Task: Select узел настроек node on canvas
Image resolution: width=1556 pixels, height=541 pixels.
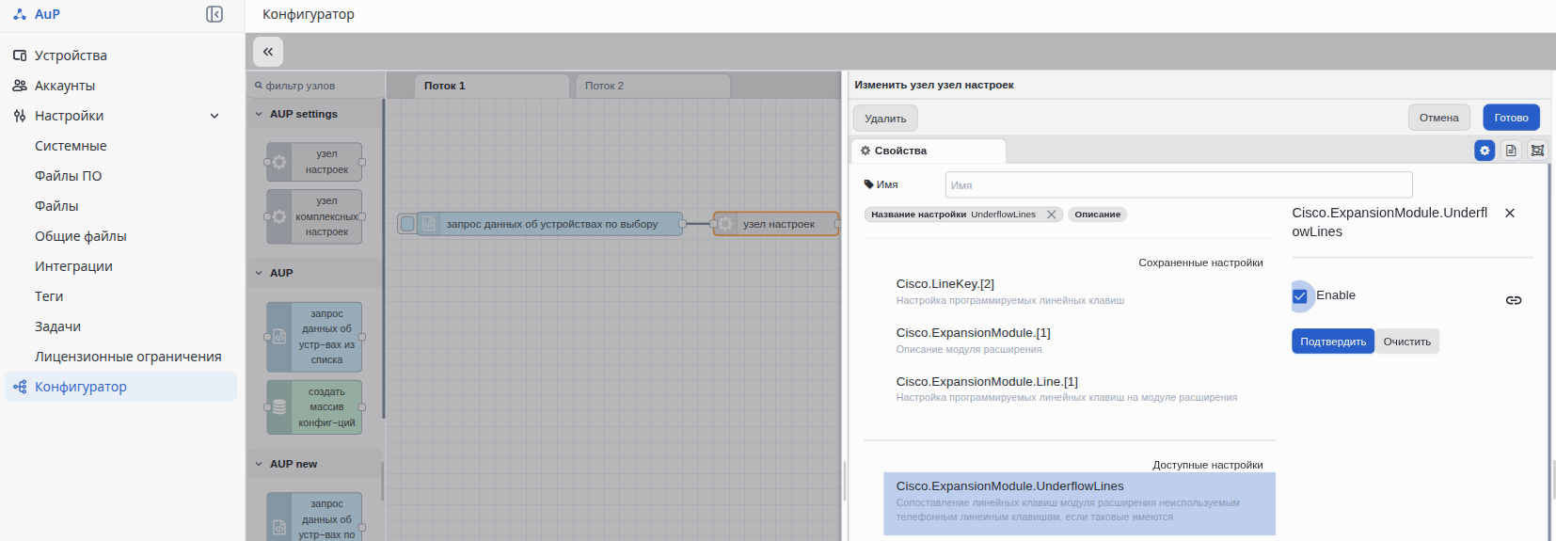Action: tap(776, 224)
